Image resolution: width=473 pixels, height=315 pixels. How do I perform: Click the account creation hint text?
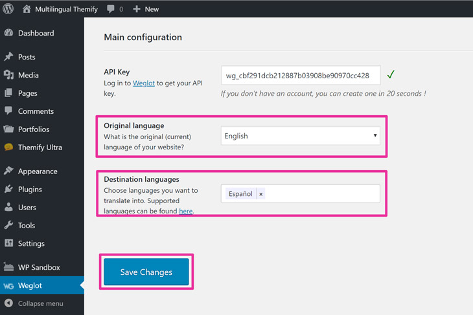323,94
